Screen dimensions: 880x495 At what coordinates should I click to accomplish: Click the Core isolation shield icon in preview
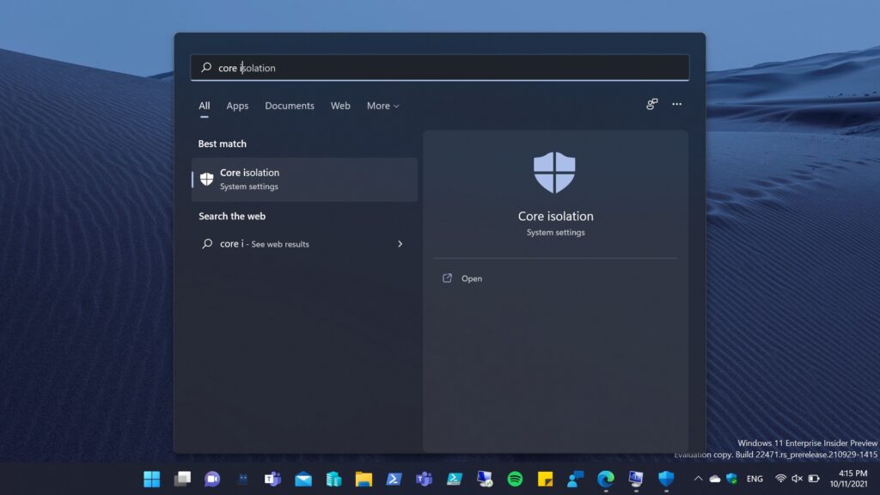554,173
